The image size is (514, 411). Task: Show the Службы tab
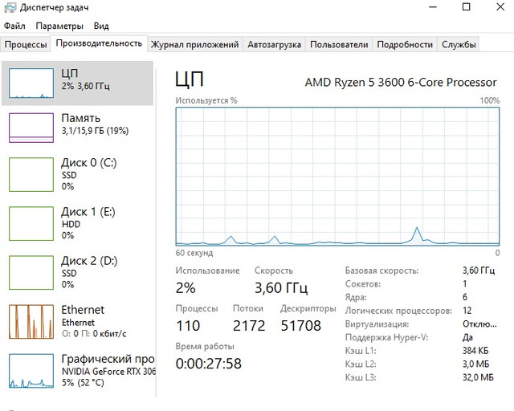459,45
